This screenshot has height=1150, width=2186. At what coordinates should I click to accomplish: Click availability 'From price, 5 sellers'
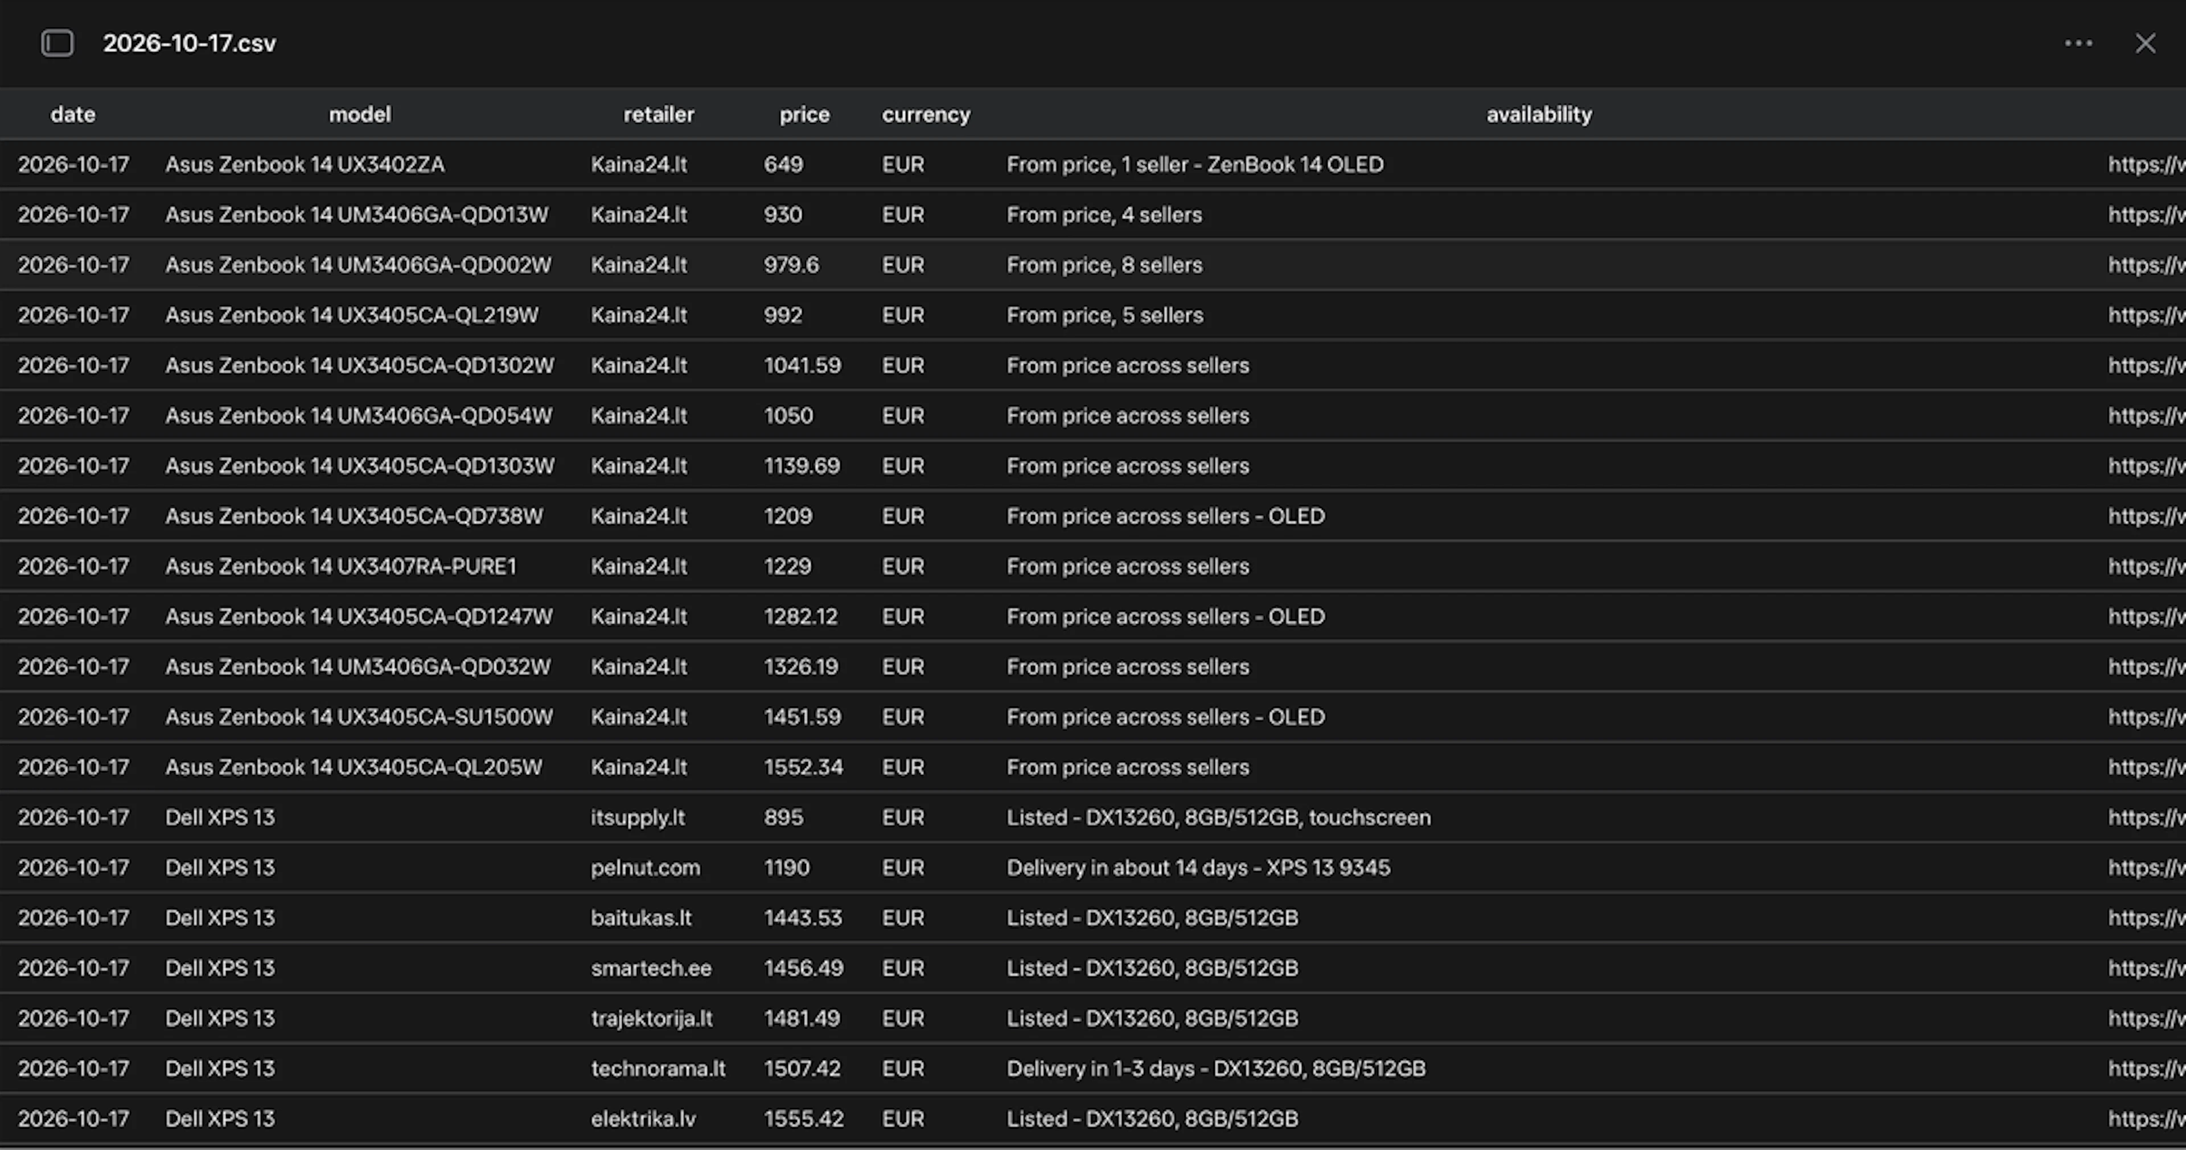1105,315
